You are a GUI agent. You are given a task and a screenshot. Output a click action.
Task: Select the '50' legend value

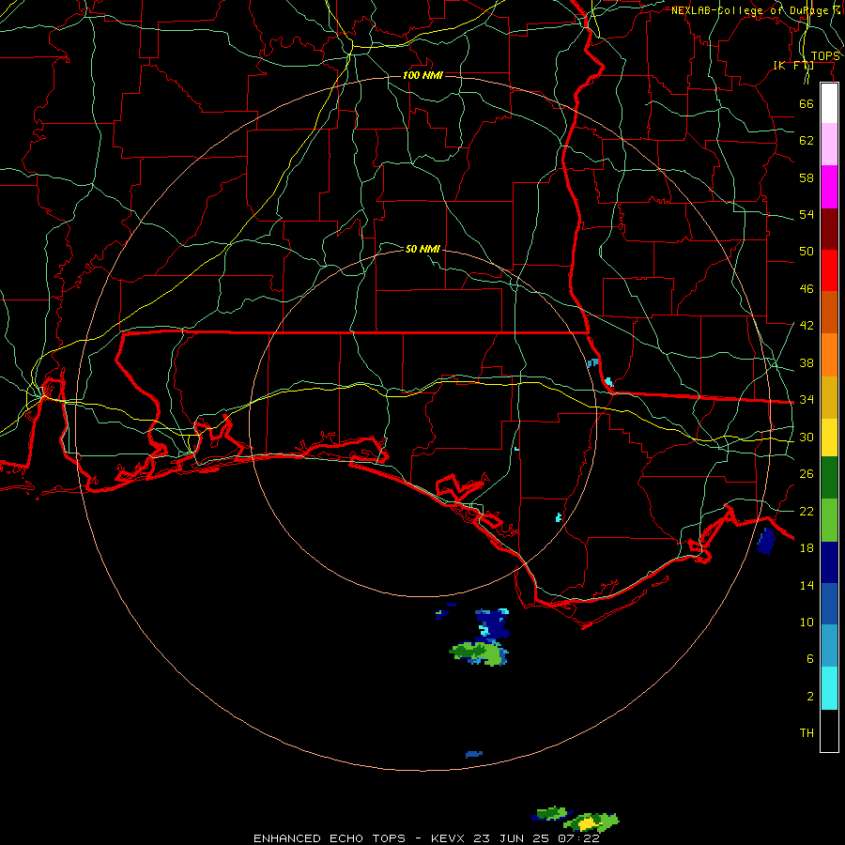807,251
